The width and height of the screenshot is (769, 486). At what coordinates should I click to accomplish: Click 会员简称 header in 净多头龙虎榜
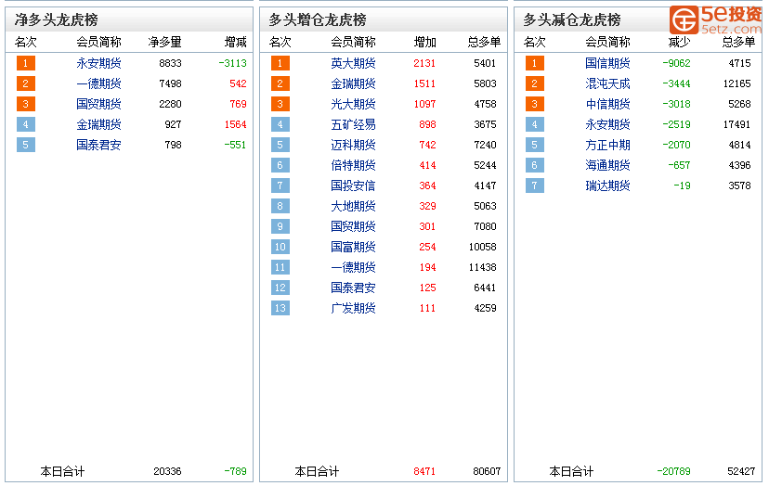98,42
